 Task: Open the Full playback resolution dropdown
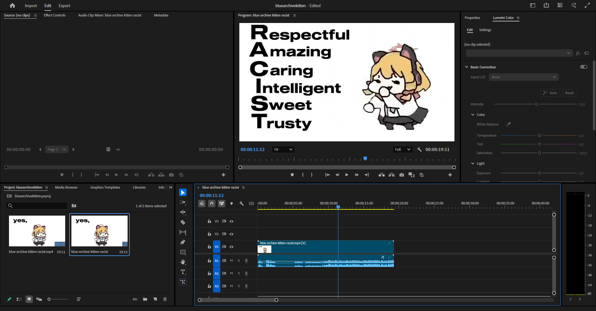click(403, 149)
